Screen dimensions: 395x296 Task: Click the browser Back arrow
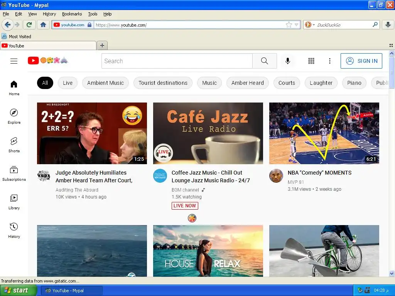[7, 25]
